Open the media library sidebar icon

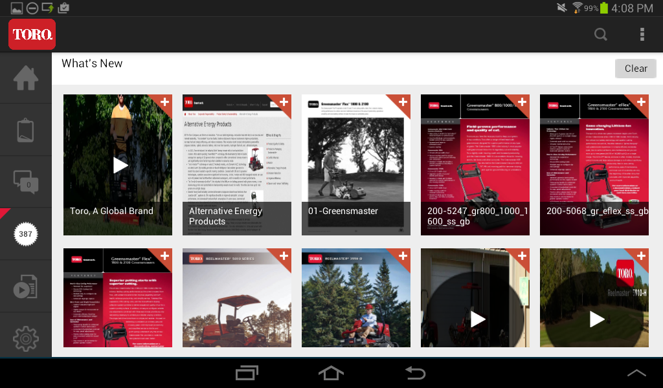(x=25, y=286)
